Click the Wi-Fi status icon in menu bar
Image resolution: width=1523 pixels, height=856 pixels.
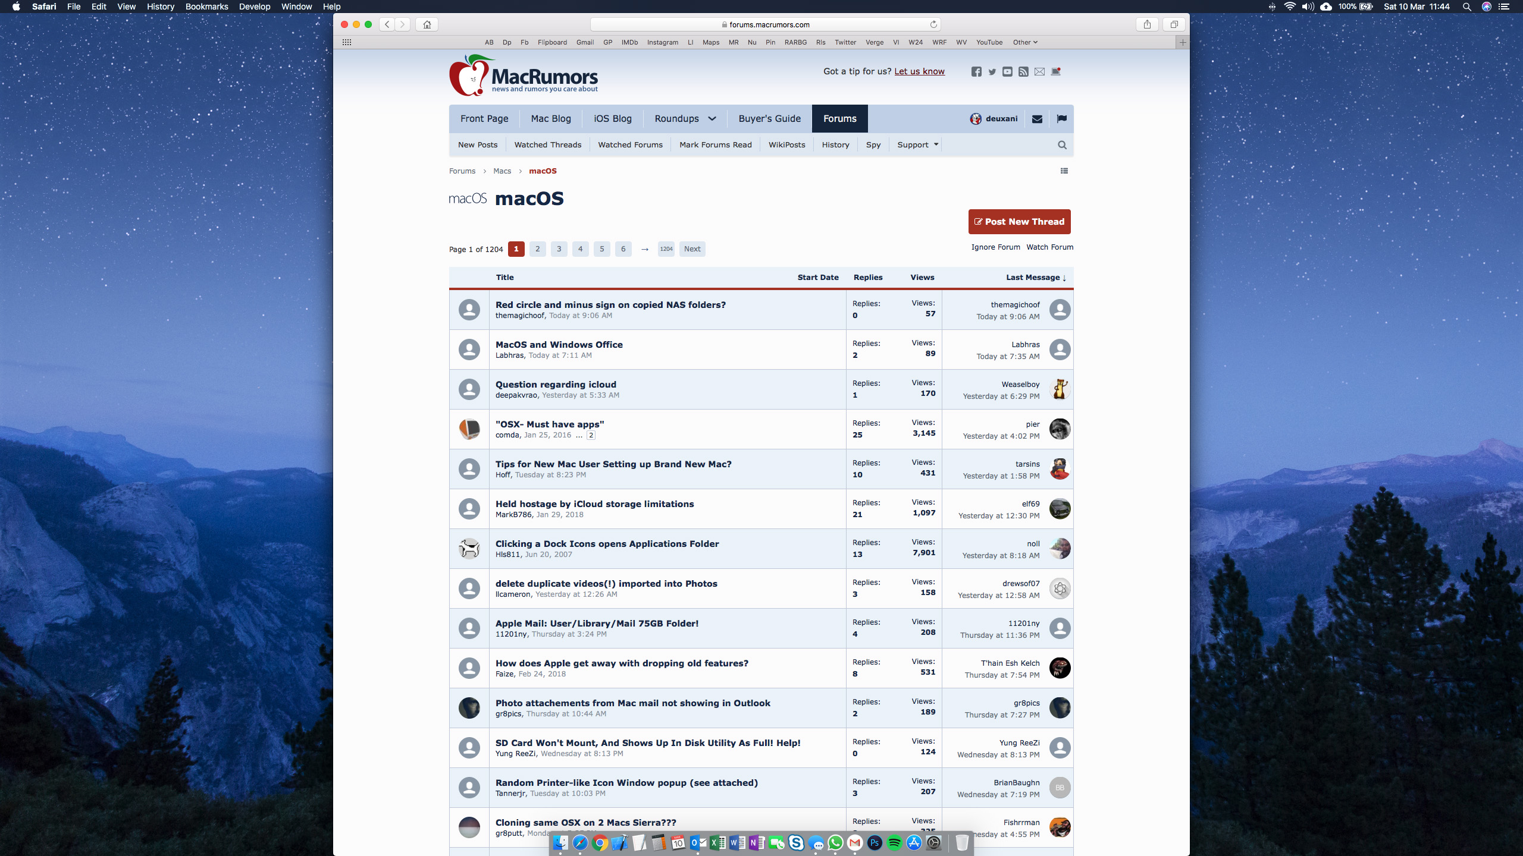point(1289,7)
